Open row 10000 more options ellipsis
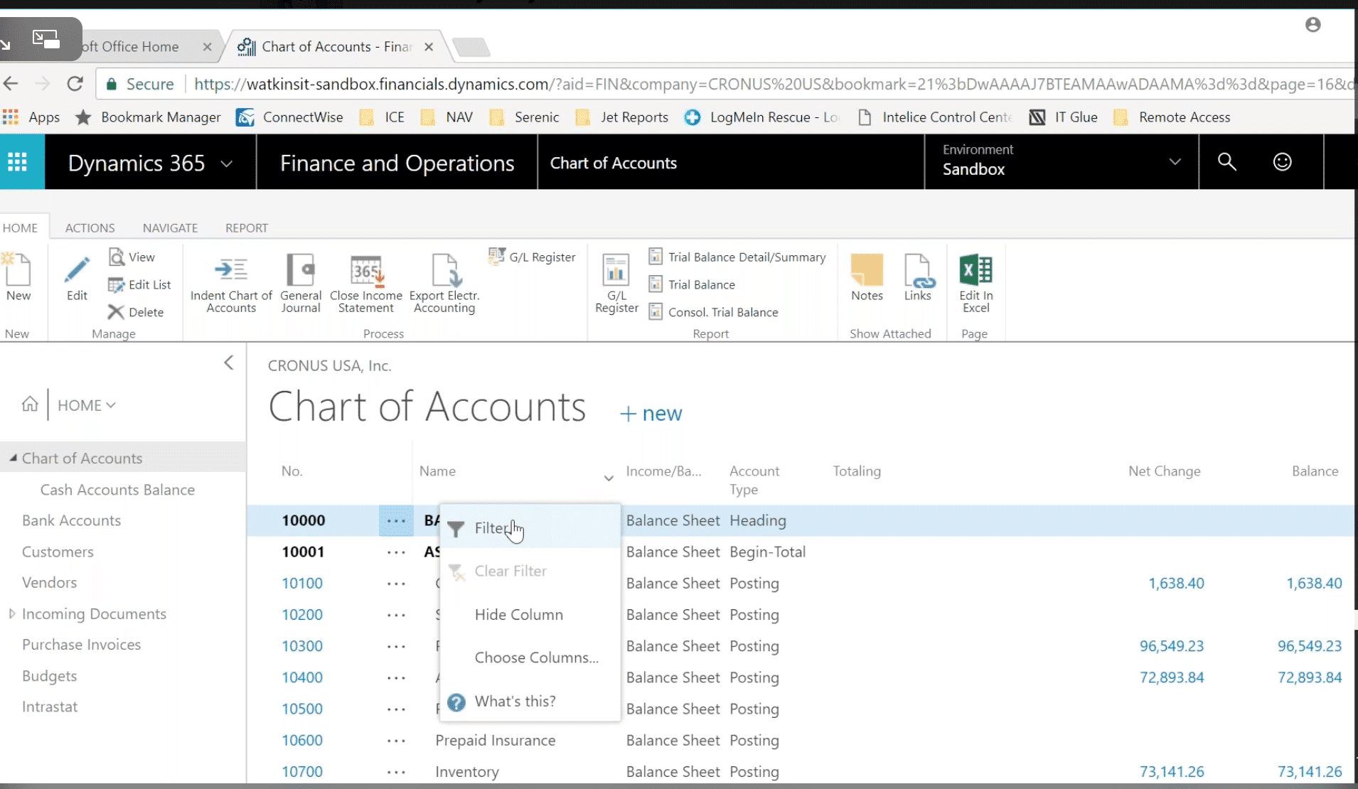Image resolution: width=1358 pixels, height=789 pixels. tap(396, 520)
